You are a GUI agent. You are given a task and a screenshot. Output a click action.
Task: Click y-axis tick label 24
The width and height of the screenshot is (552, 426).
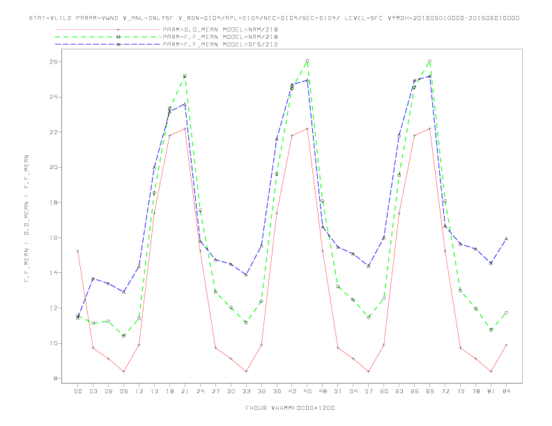pos(54,97)
